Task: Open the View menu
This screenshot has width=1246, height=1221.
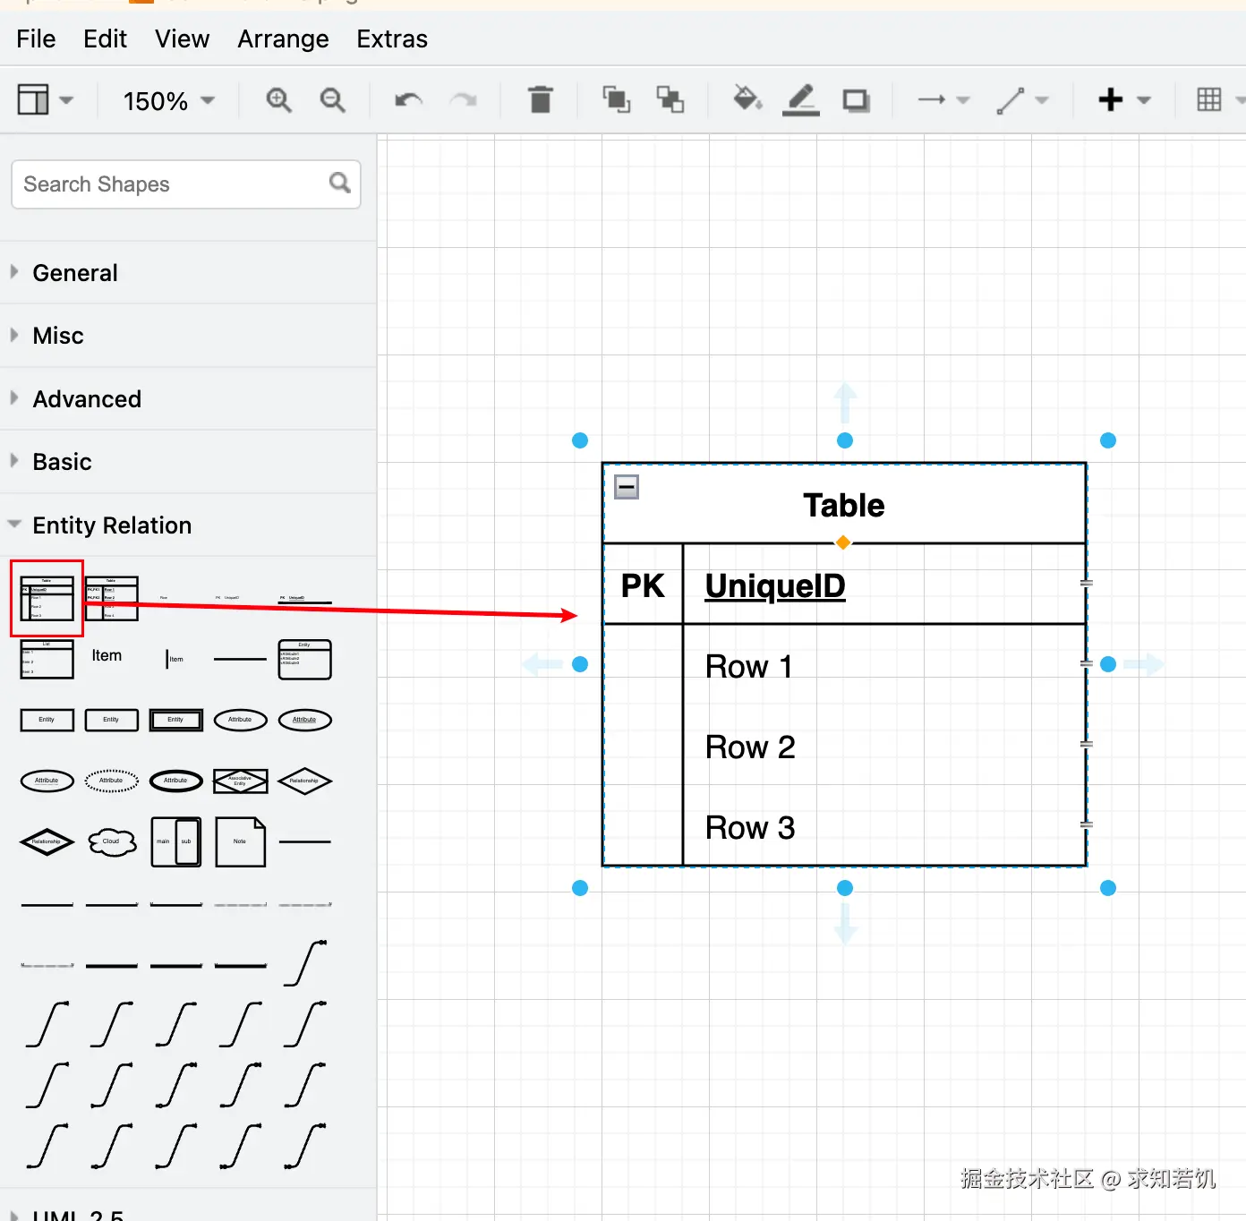Action: [182, 39]
